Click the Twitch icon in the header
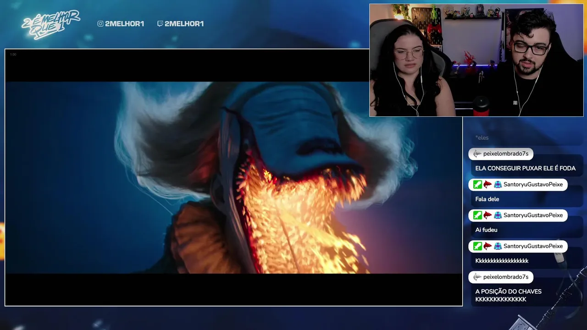 click(x=160, y=24)
